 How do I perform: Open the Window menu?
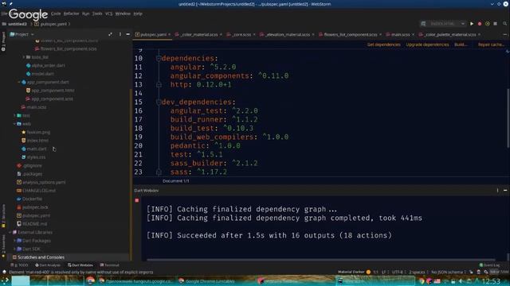pyautogui.click(x=123, y=14)
